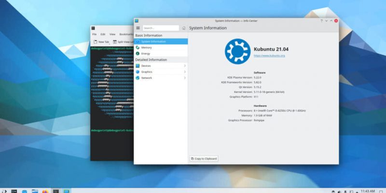
Task: Open the Energy page in the sidebar
Action: tap(161, 54)
